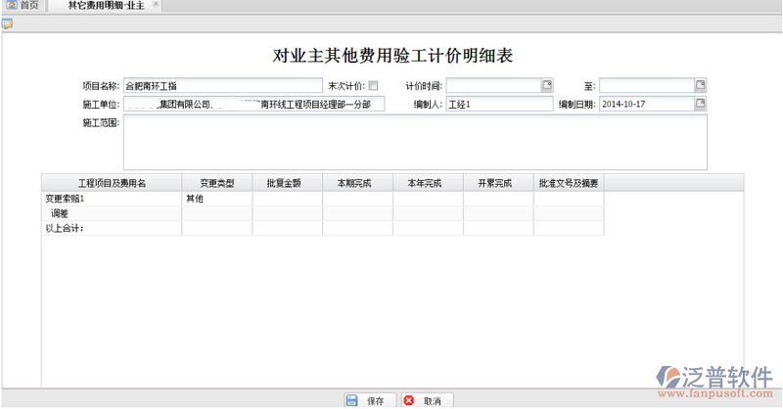The image size is (783, 409).
Task: Click the 取消 cancel button
Action: coord(423,400)
